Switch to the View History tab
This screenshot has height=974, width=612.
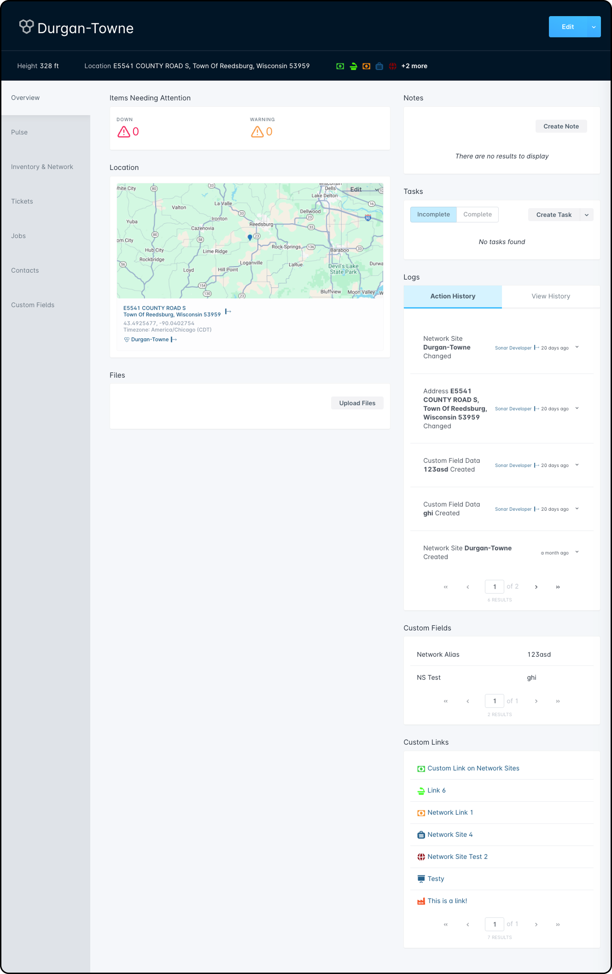[551, 297]
